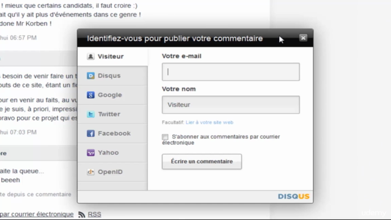Viewport: 391px width, 220px height.
Task: Open the RSS link on the page
Action: pos(95,215)
